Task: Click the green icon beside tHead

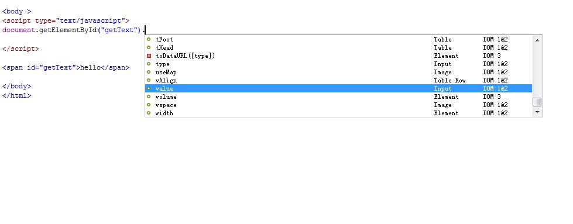Action: (x=149, y=47)
